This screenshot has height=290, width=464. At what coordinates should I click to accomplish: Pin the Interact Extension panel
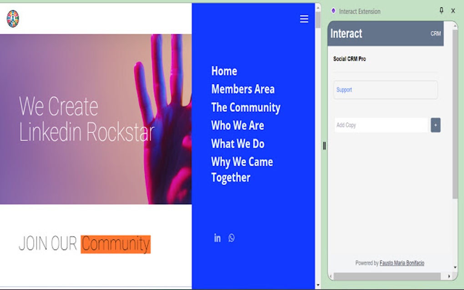[441, 10]
